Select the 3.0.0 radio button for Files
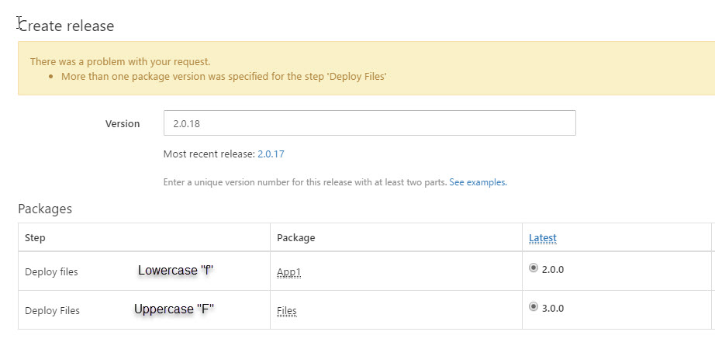715x342 pixels. [533, 307]
